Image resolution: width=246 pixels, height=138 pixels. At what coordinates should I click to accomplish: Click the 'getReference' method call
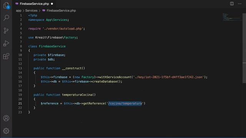pos(94,103)
